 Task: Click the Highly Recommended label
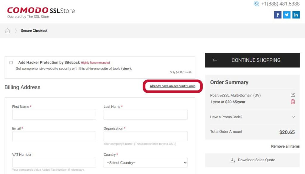[95, 63]
